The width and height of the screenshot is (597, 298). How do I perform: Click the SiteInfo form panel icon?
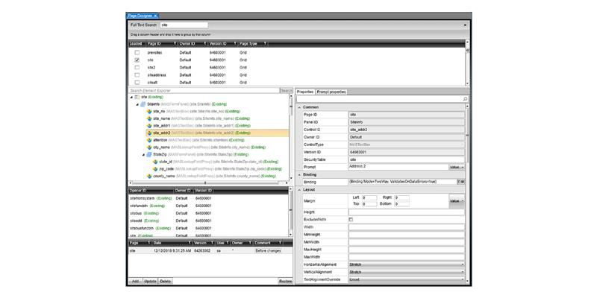pos(143,104)
